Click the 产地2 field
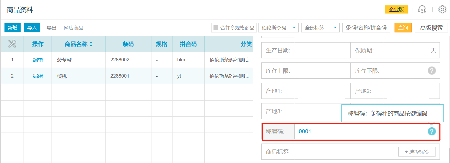450x163 pixels. point(395,91)
